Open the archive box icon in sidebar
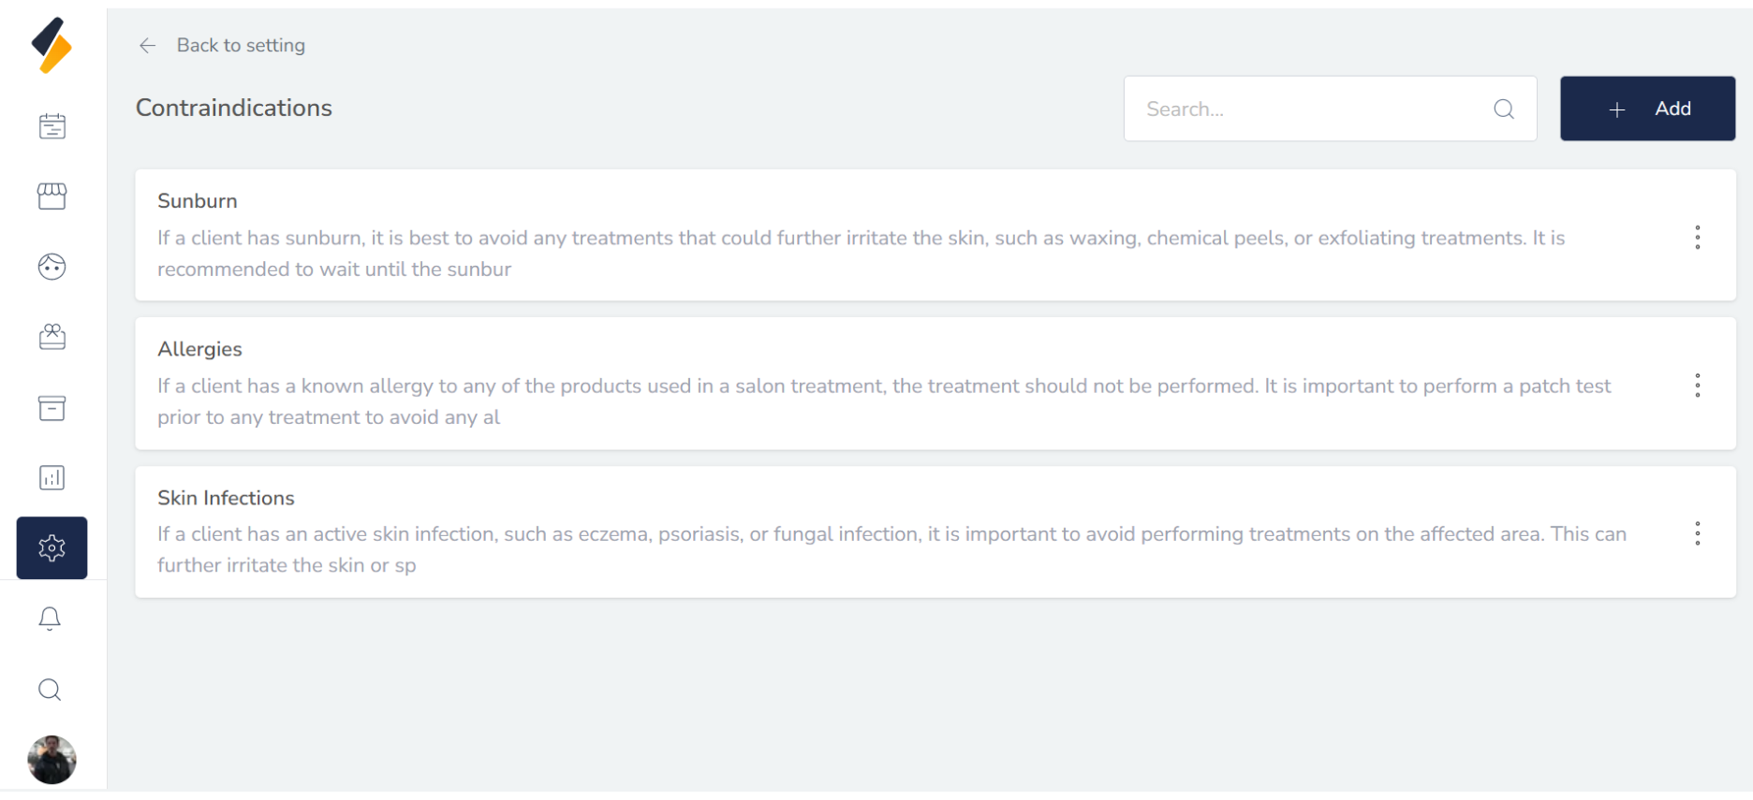The width and height of the screenshot is (1753, 800). pos(52,408)
